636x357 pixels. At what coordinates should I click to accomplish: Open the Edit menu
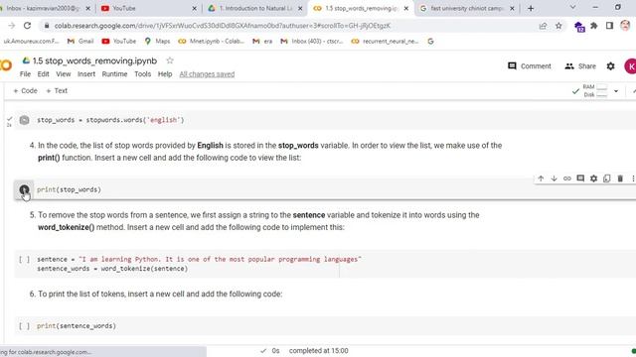click(44, 74)
